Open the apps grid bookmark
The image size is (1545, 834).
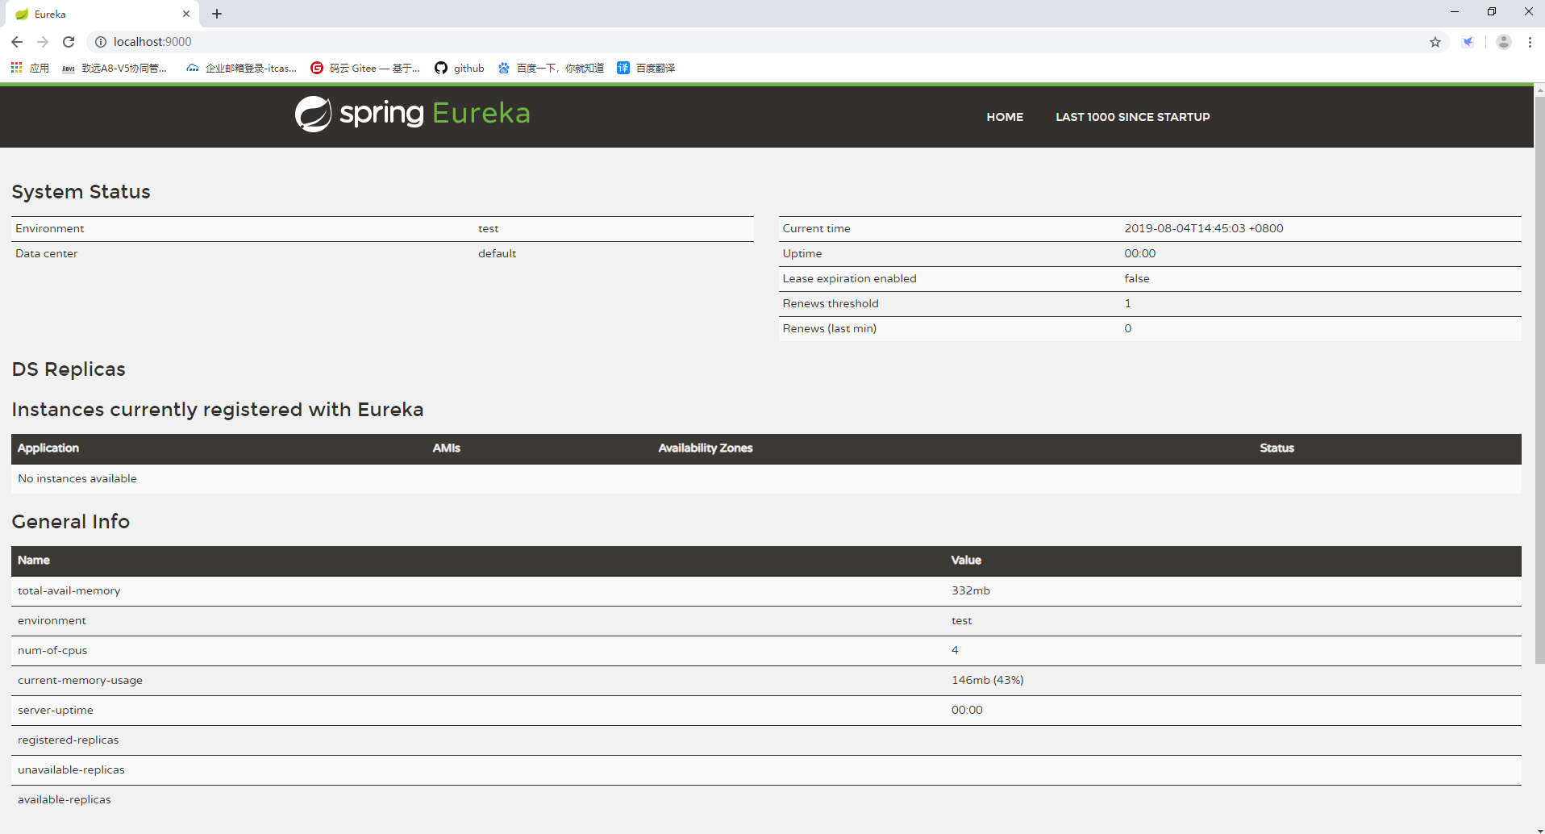pyautogui.click(x=30, y=68)
